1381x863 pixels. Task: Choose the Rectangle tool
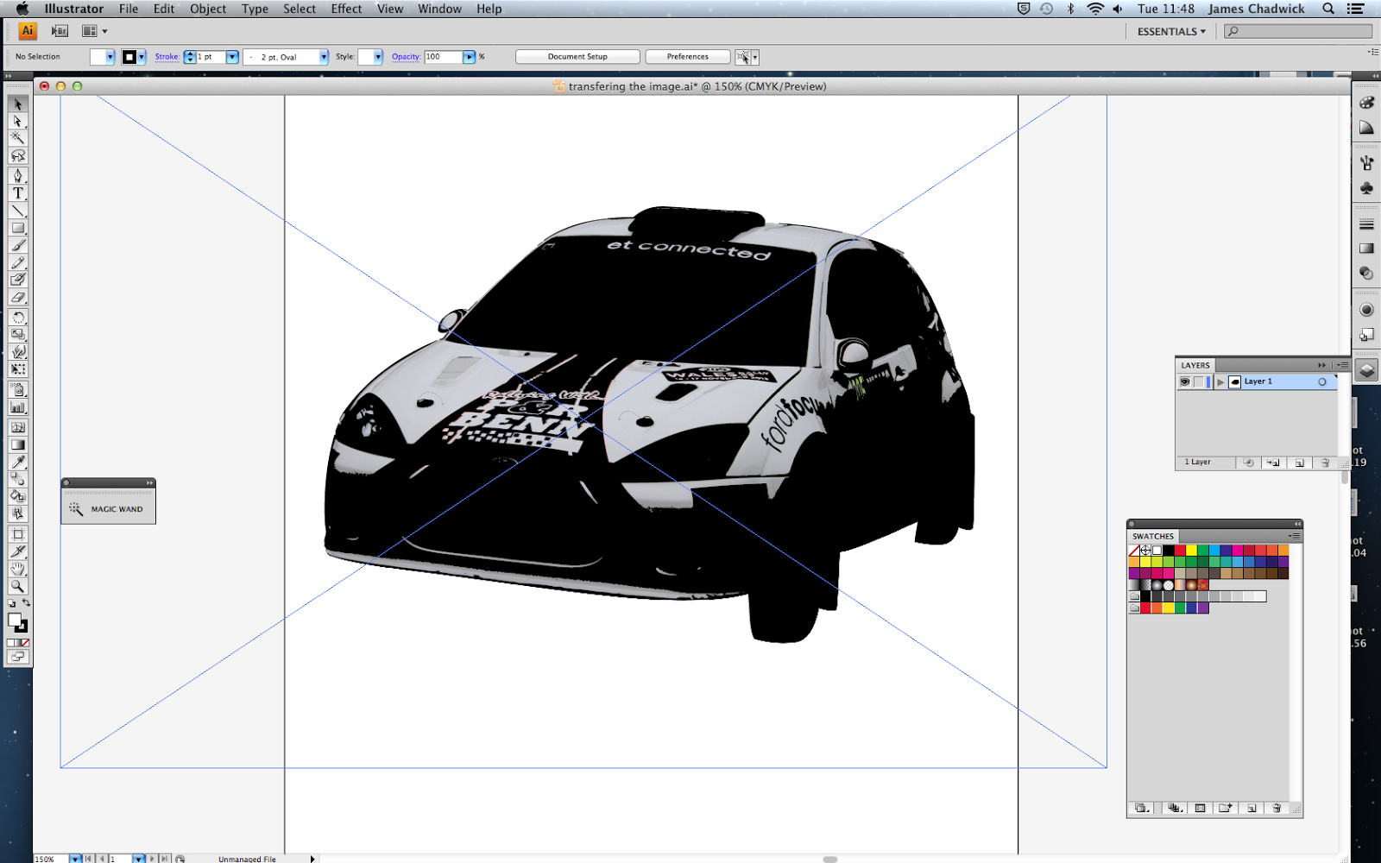click(17, 228)
